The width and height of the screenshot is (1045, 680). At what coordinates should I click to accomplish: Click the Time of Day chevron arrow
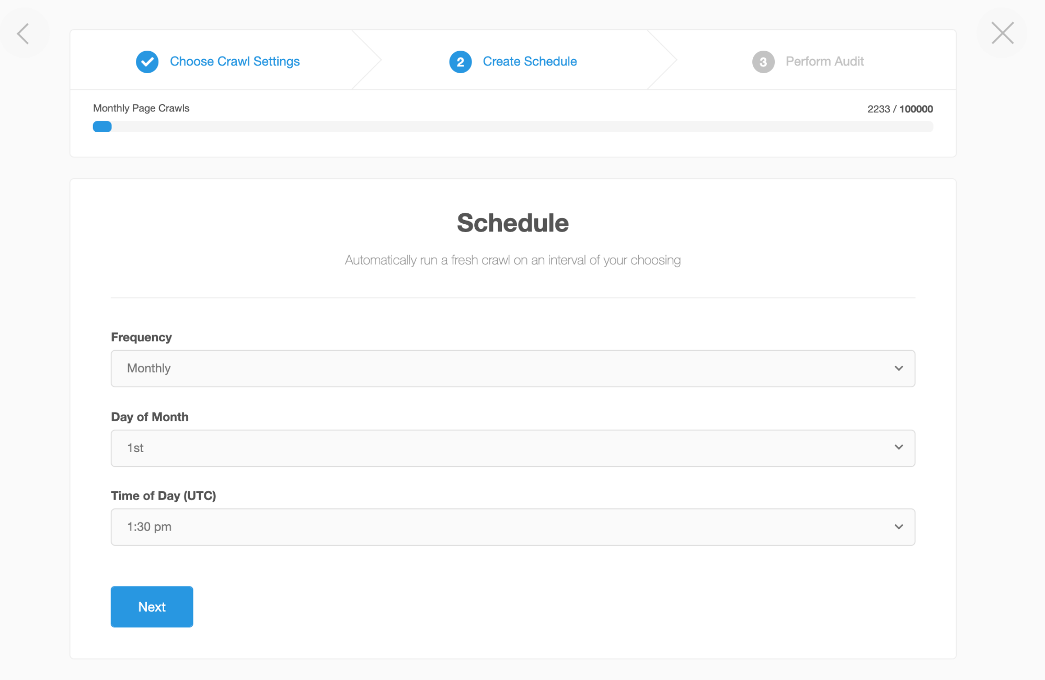click(x=899, y=527)
